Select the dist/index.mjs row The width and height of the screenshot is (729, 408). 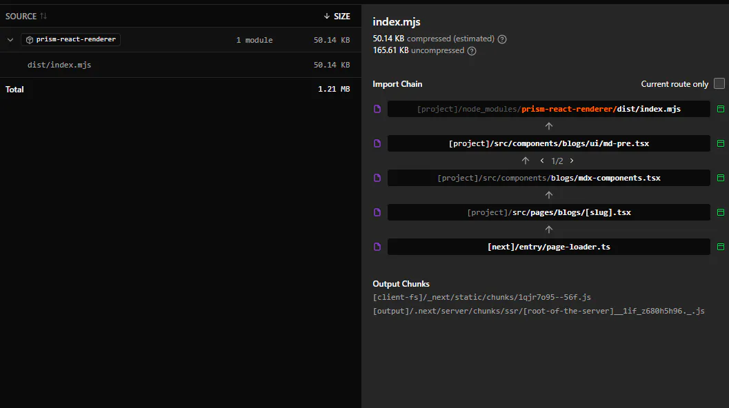point(181,65)
